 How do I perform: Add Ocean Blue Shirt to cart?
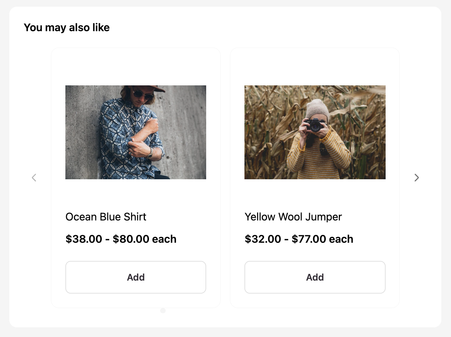136,277
